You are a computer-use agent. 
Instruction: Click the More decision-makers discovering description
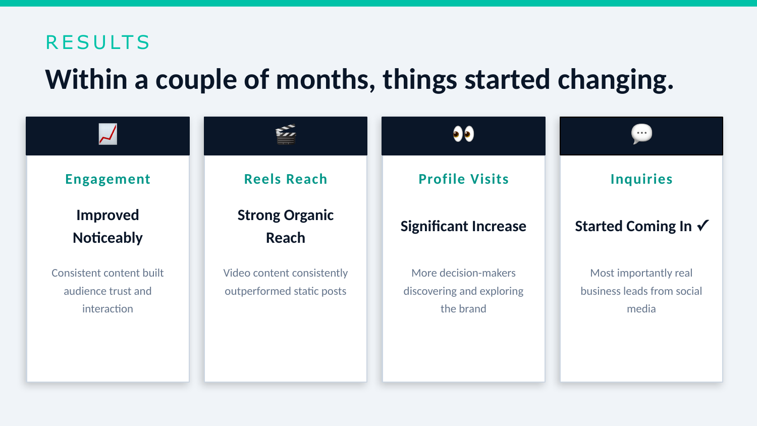(x=463, y=291)
